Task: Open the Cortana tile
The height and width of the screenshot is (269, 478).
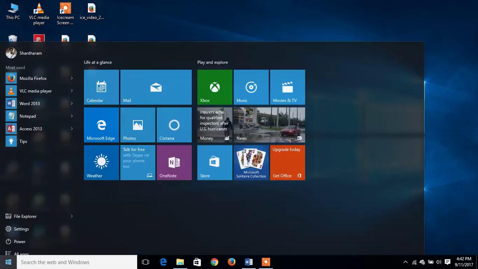Action: click(x=174, y=125)
